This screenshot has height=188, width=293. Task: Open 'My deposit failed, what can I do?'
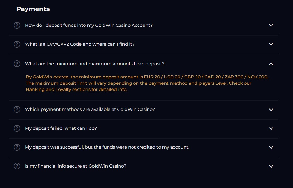pos(61,128)
